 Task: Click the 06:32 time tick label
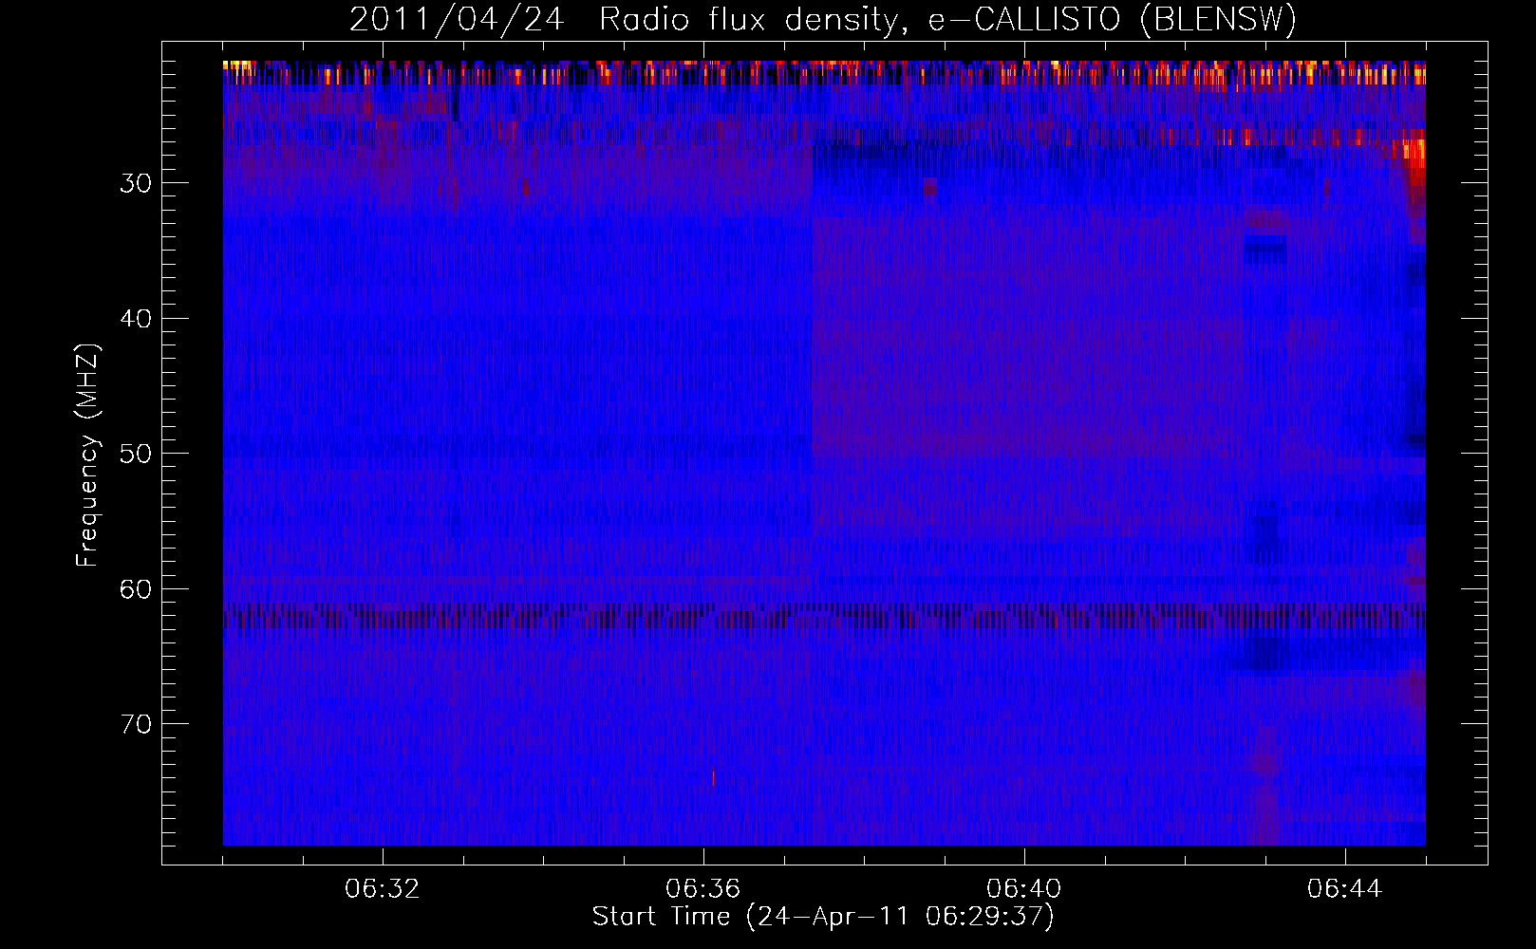point(383,889)
